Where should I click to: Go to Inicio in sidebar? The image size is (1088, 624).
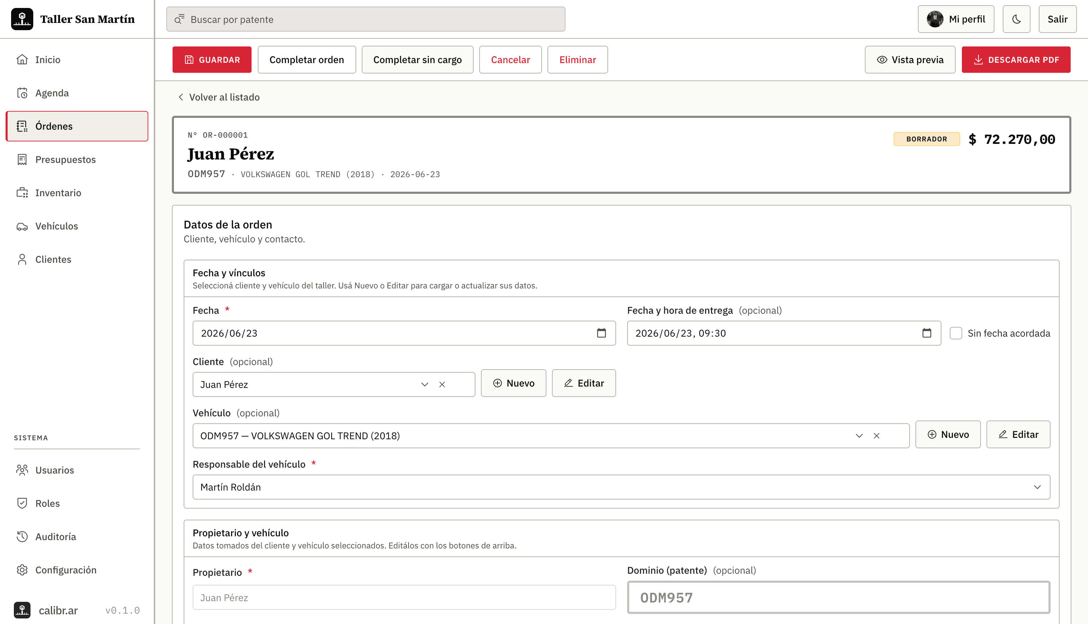pos(77,60)
